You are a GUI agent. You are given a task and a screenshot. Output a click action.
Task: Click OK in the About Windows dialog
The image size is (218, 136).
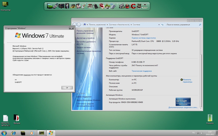[x=67, y=88]
